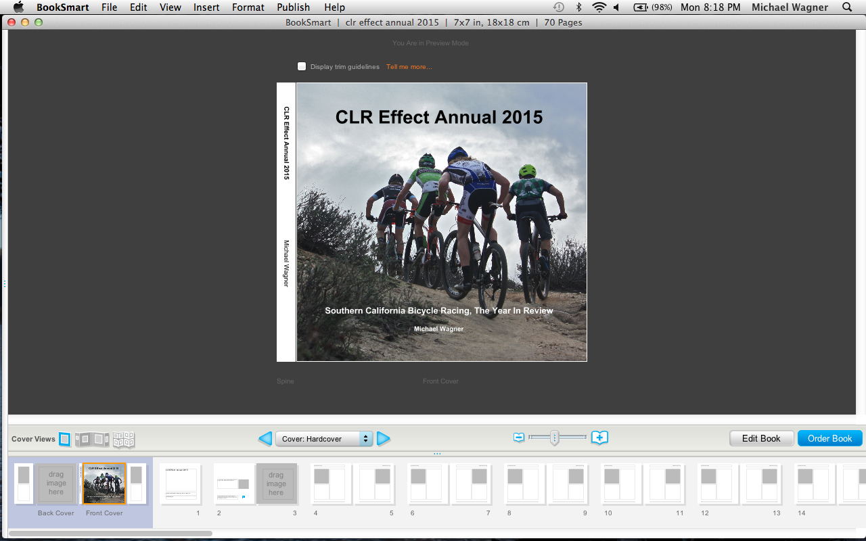
Task: Click the 'Mon 8:18 PM' clock in the menu bar
Action: pos(710,7)
